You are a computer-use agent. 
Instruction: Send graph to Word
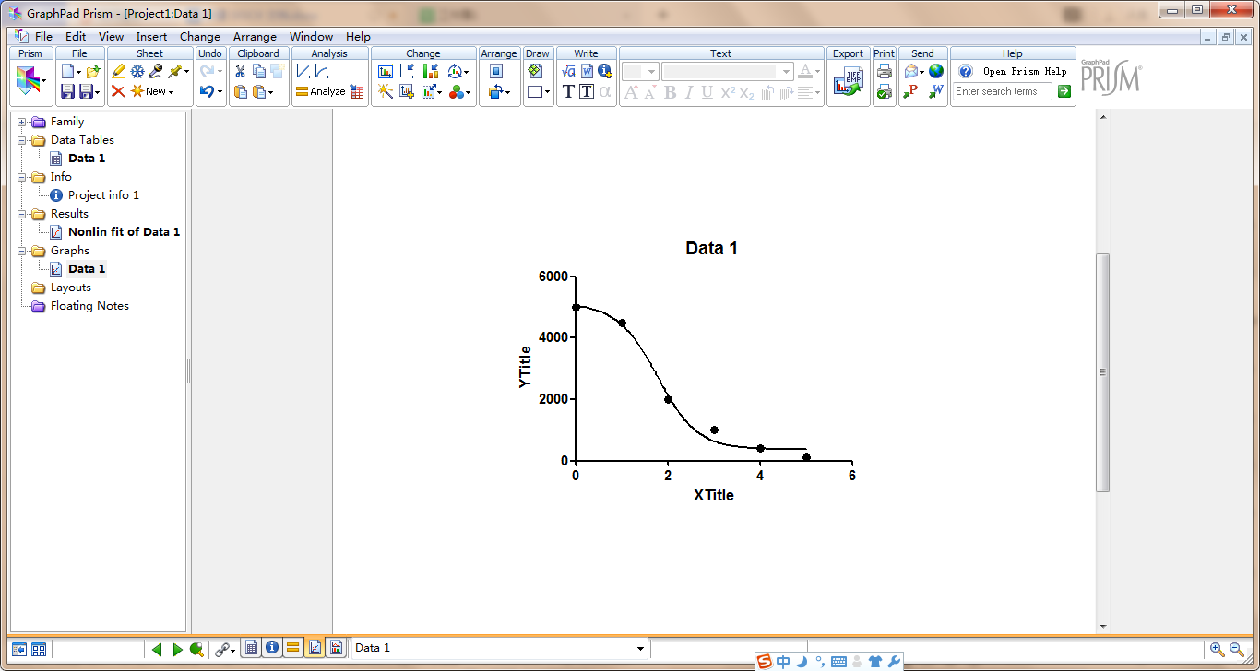coord(936,91)
